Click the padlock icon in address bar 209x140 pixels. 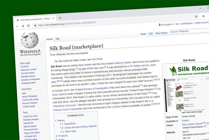click(x=35, y=25)
